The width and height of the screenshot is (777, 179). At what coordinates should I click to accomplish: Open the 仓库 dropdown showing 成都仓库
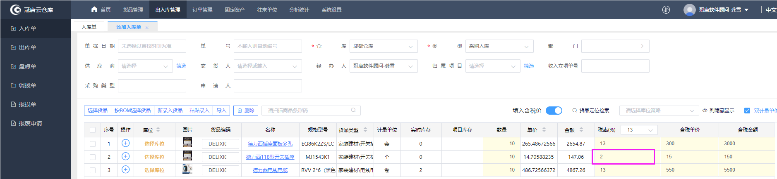[384, 46]
